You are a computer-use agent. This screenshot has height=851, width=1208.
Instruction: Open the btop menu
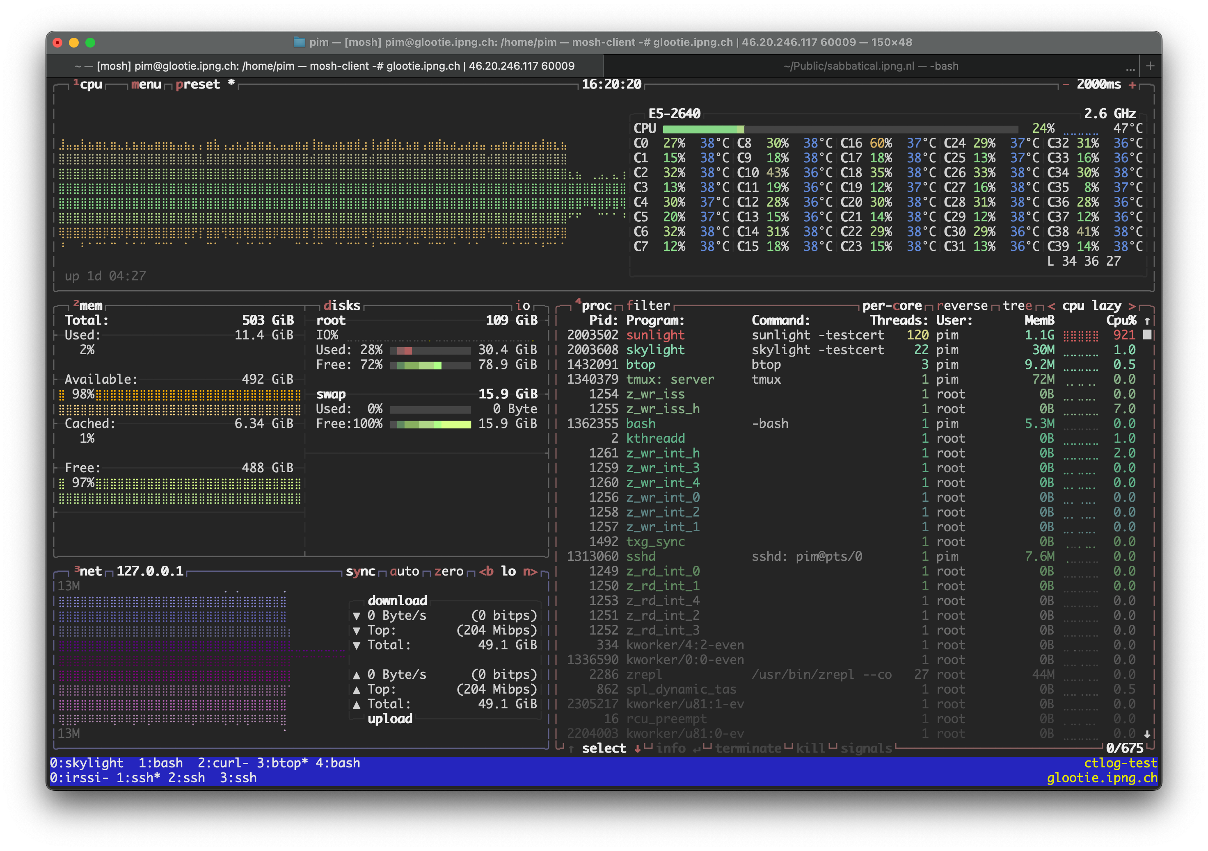[x=146, y=84]
